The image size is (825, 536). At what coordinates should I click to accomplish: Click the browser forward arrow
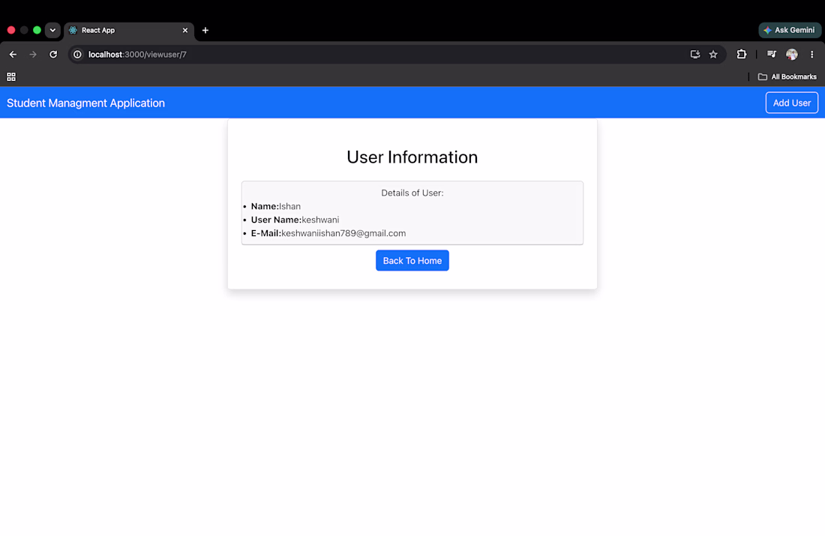coord(32,54)
